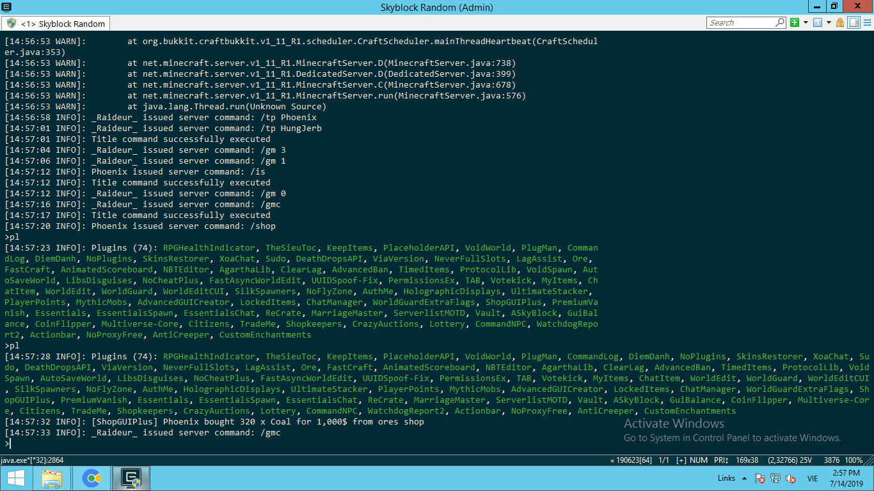The width and height of the screenshot is (874, 491).
Task: Click the magnifier icon in the search box
Action: (x=780, y=22)
